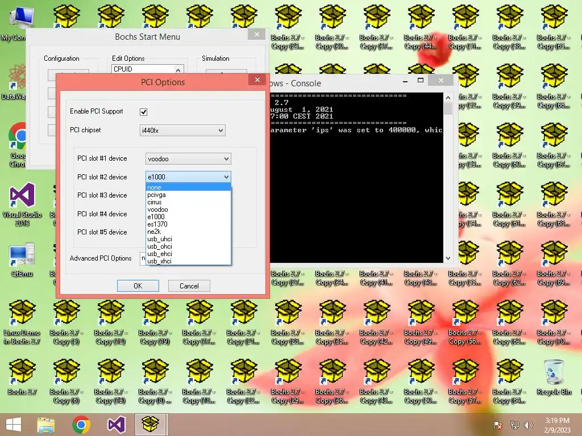Collapse the PCI slot #2 device combo box
The image size is (582, 436).
[x=188, y=177]
